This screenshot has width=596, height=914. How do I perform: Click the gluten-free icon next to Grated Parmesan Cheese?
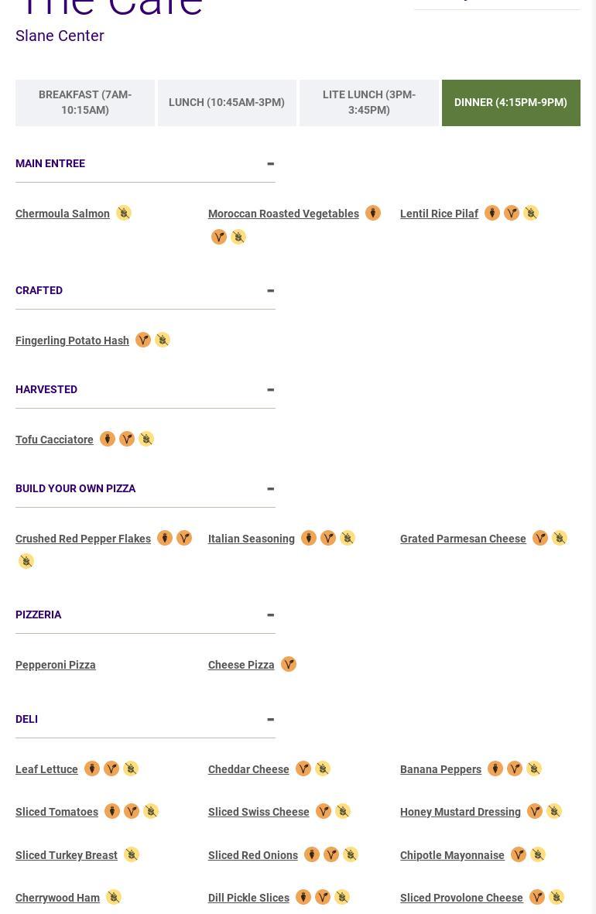(559, 538)
